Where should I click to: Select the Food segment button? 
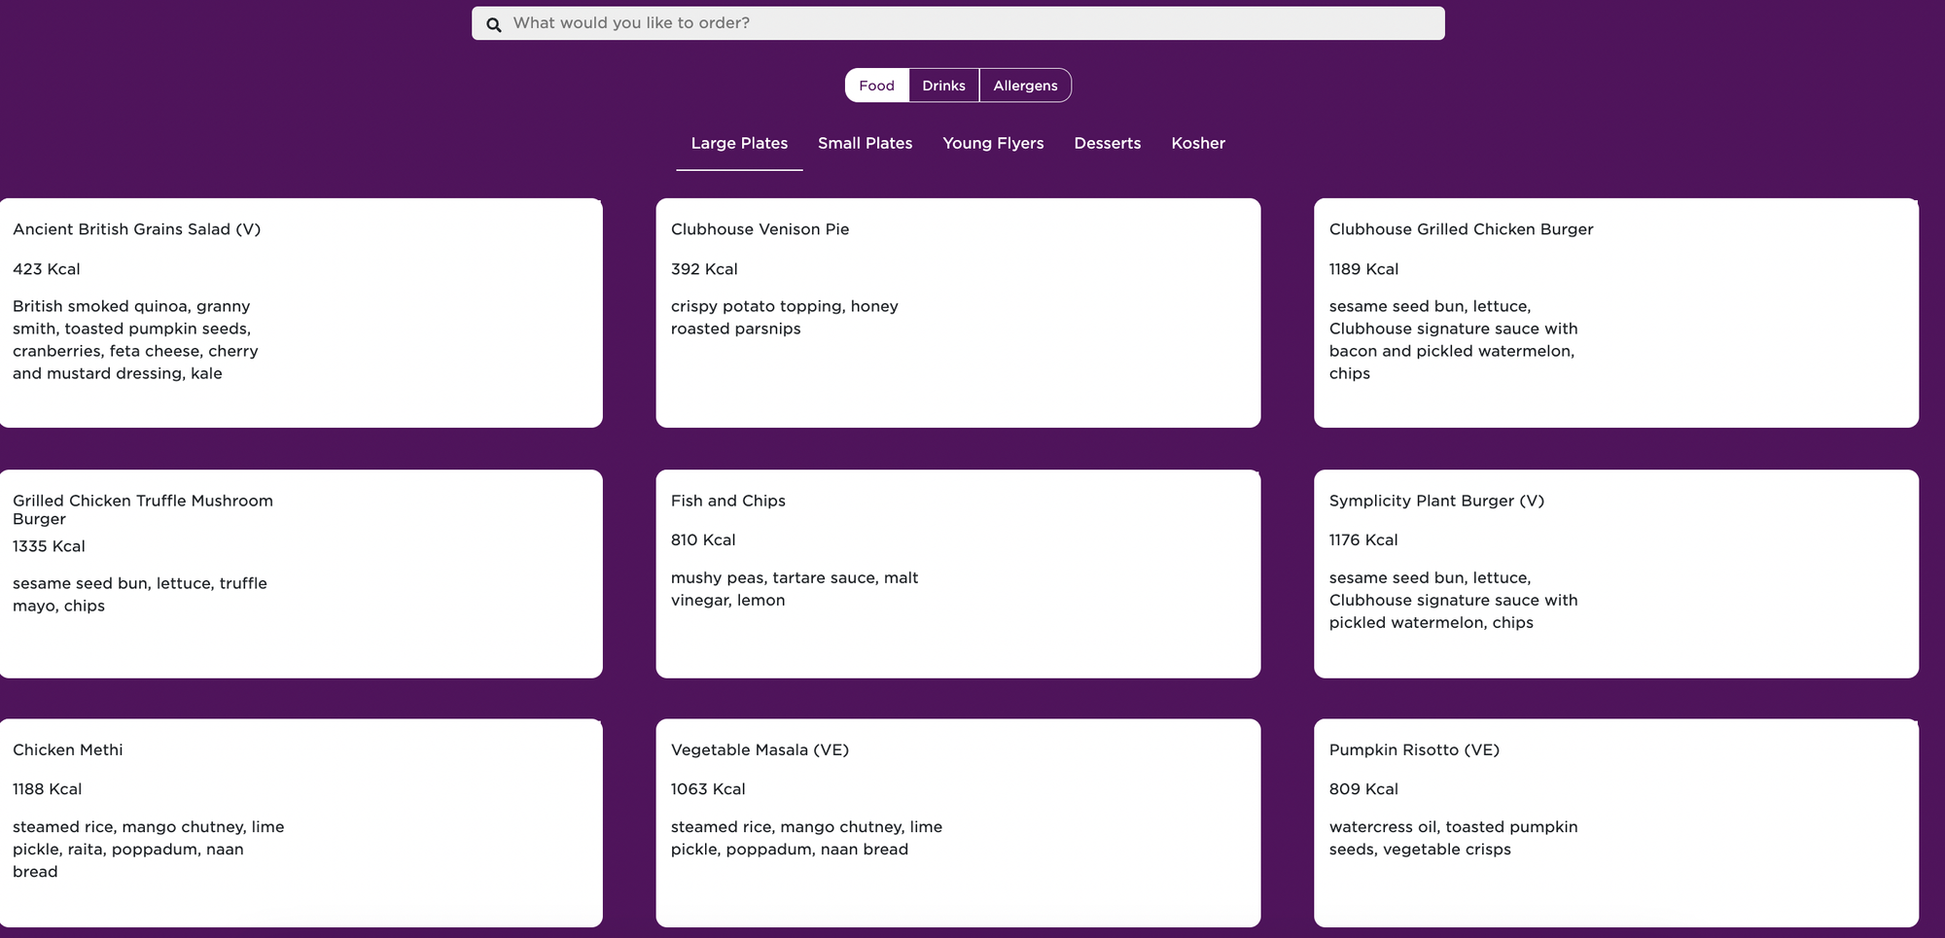876,86
